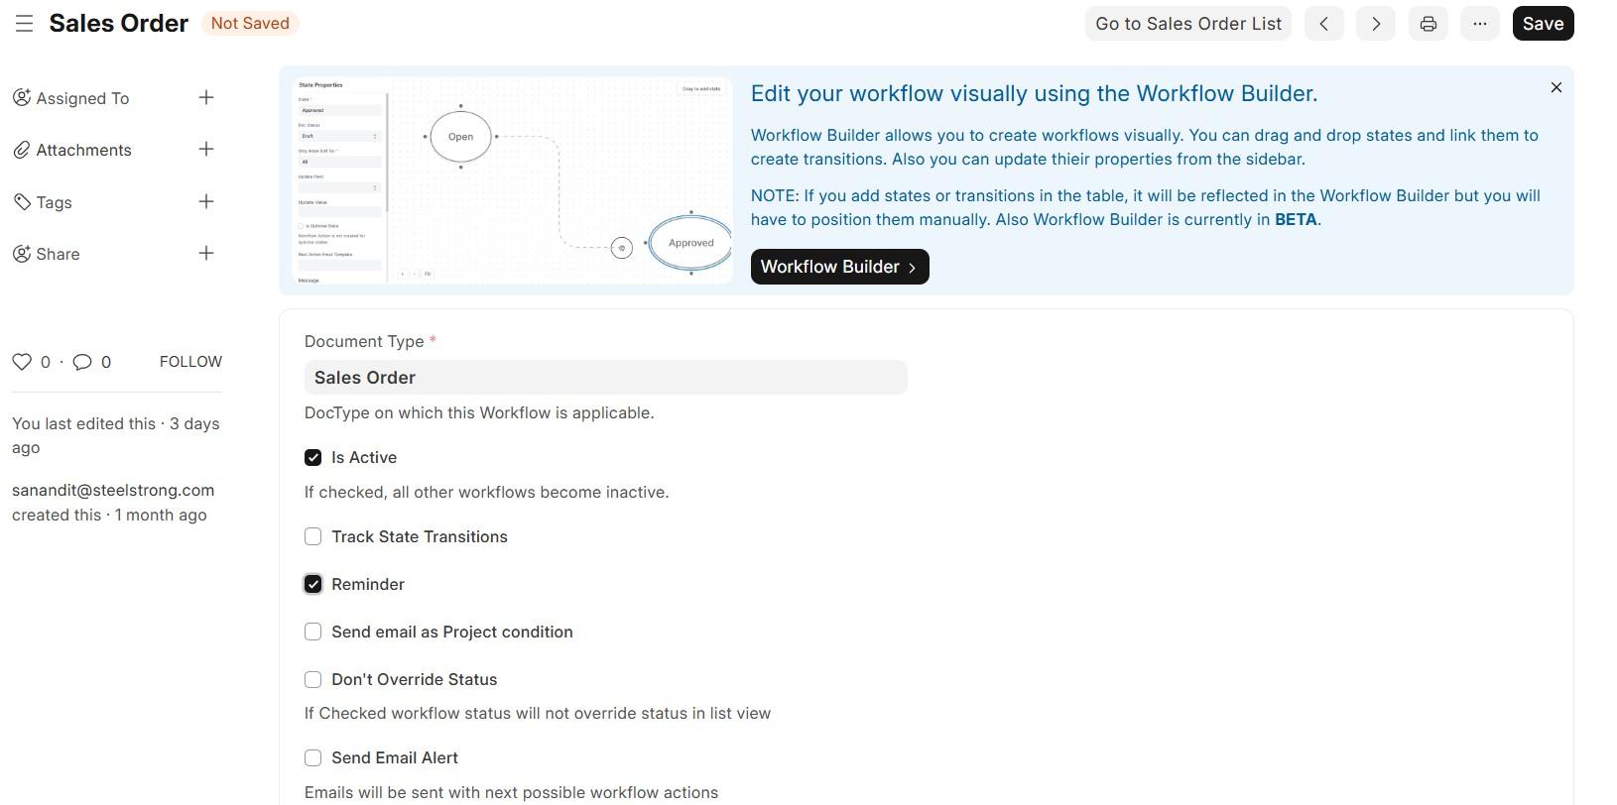Click the Document Type input field
The image size is (1617, 805).
(x=605, y=378)
